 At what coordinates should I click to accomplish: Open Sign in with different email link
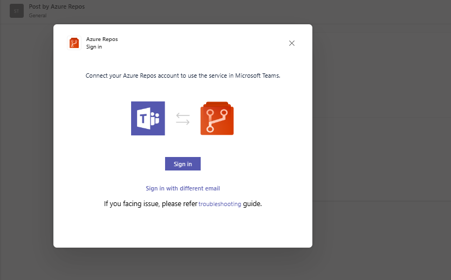[183, 188]
